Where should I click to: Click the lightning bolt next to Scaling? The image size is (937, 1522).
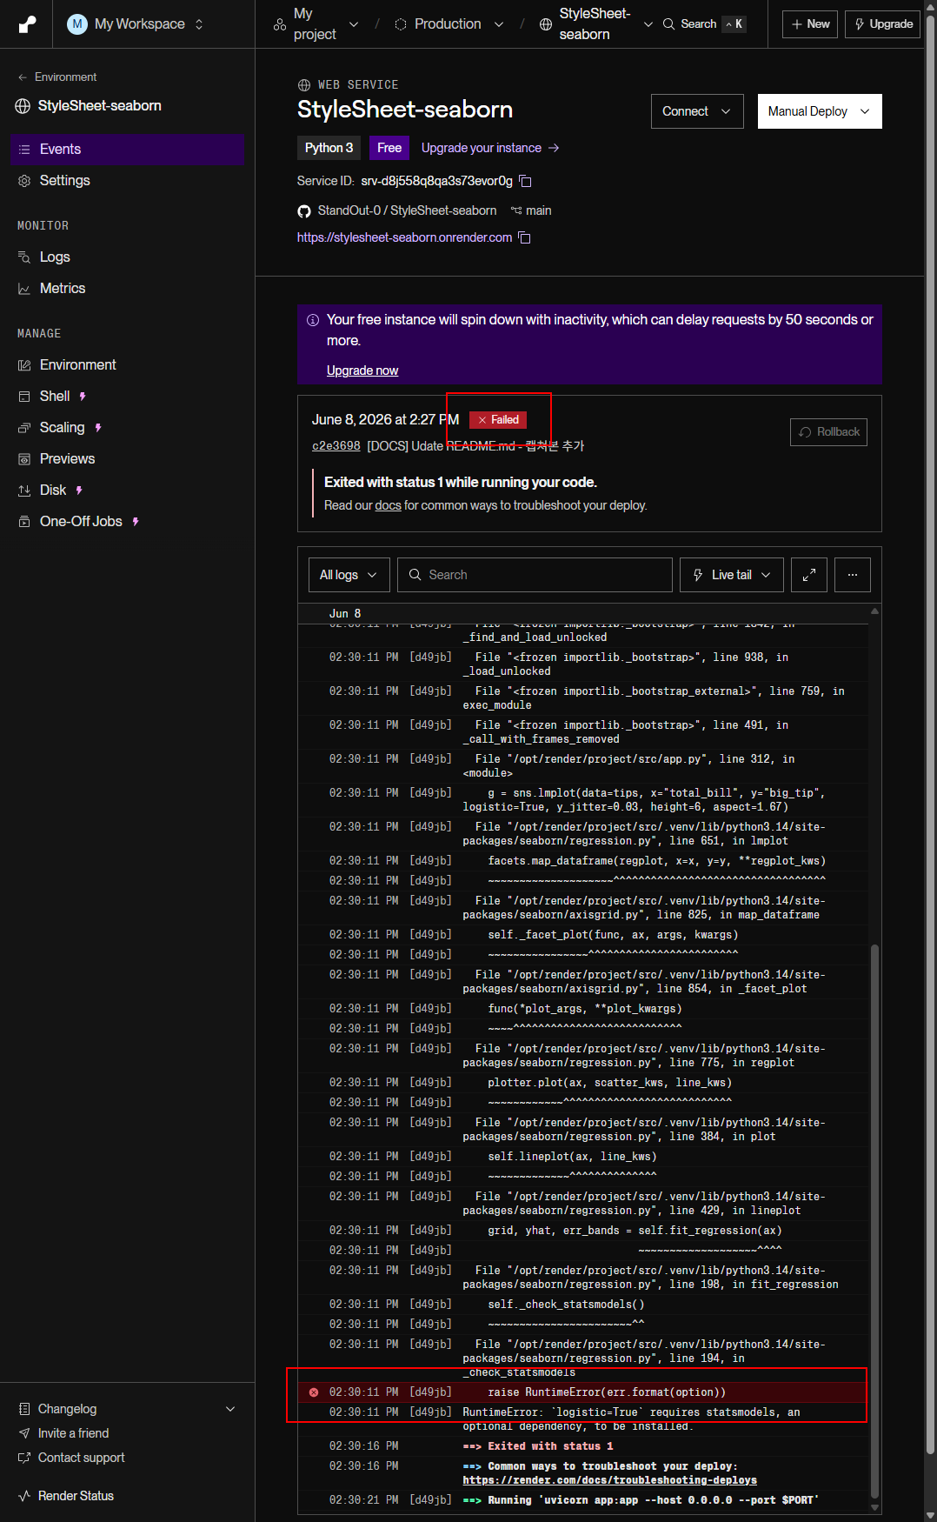pyautogui.click(x=98, y=428)
